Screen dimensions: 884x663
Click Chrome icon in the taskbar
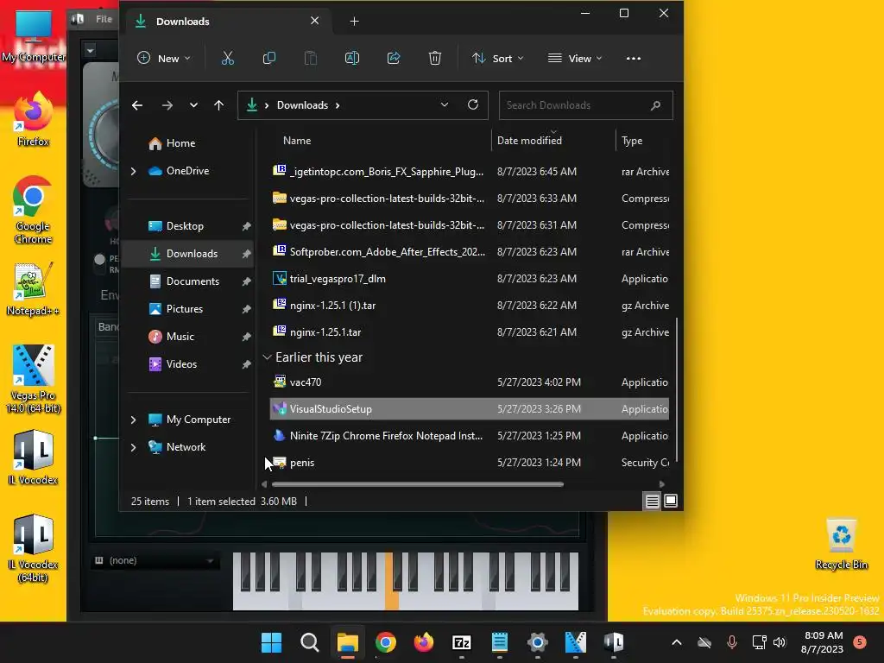[x=386, y=642]
